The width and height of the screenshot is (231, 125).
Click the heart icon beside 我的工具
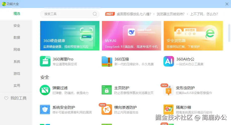[6, 98]
